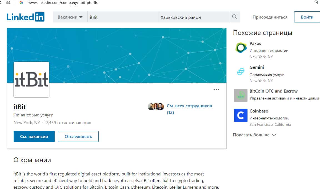Click the itBit search input field
The width and height of the screenshot is (320, 189).
pos(122,17)
